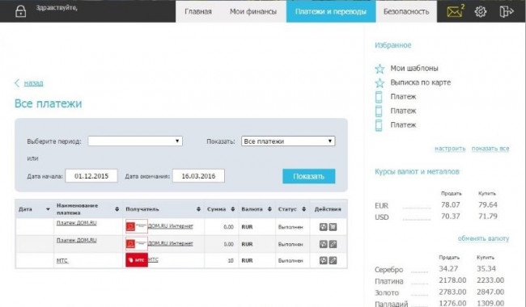Viewport: 526px width, 307px height.
Task: Click the USD buy rate 71.79
Action: (x=488, y=217)
